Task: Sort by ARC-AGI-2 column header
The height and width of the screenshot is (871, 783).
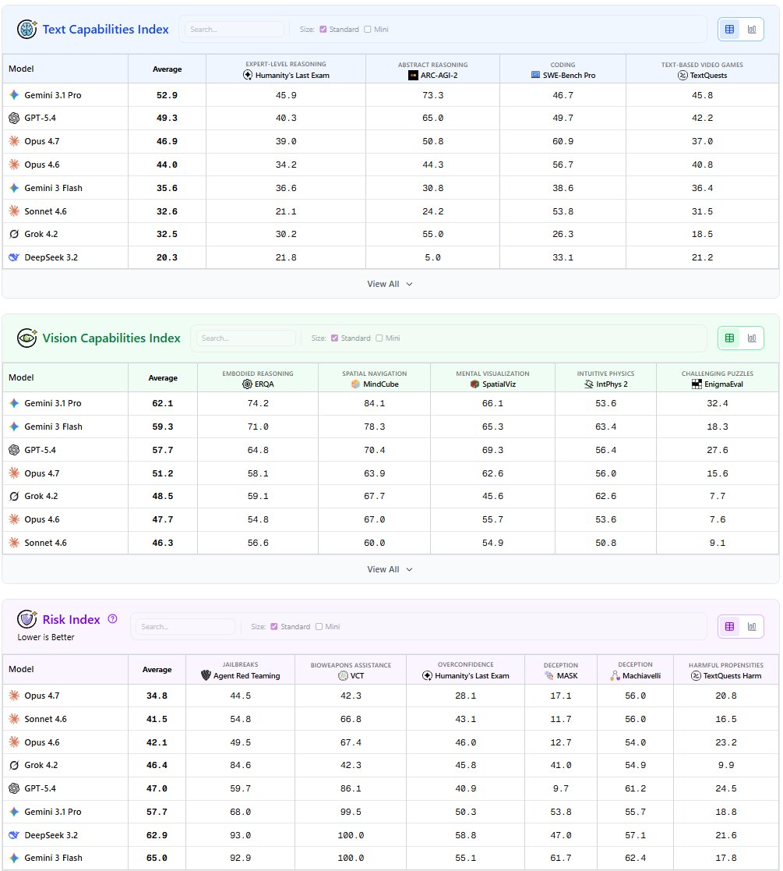Action: [x=433, y=70]
